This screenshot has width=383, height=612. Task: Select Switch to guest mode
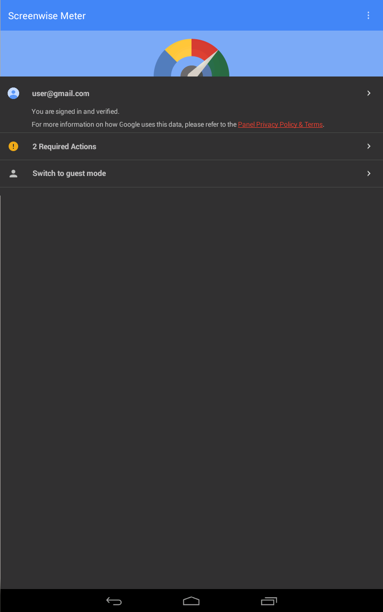[191, 174]
